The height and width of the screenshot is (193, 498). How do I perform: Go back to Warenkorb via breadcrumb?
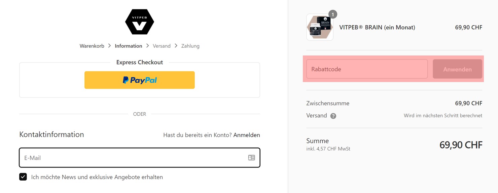pos(92,46)
